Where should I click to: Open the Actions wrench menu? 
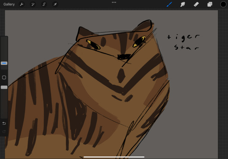coord(22,4)
